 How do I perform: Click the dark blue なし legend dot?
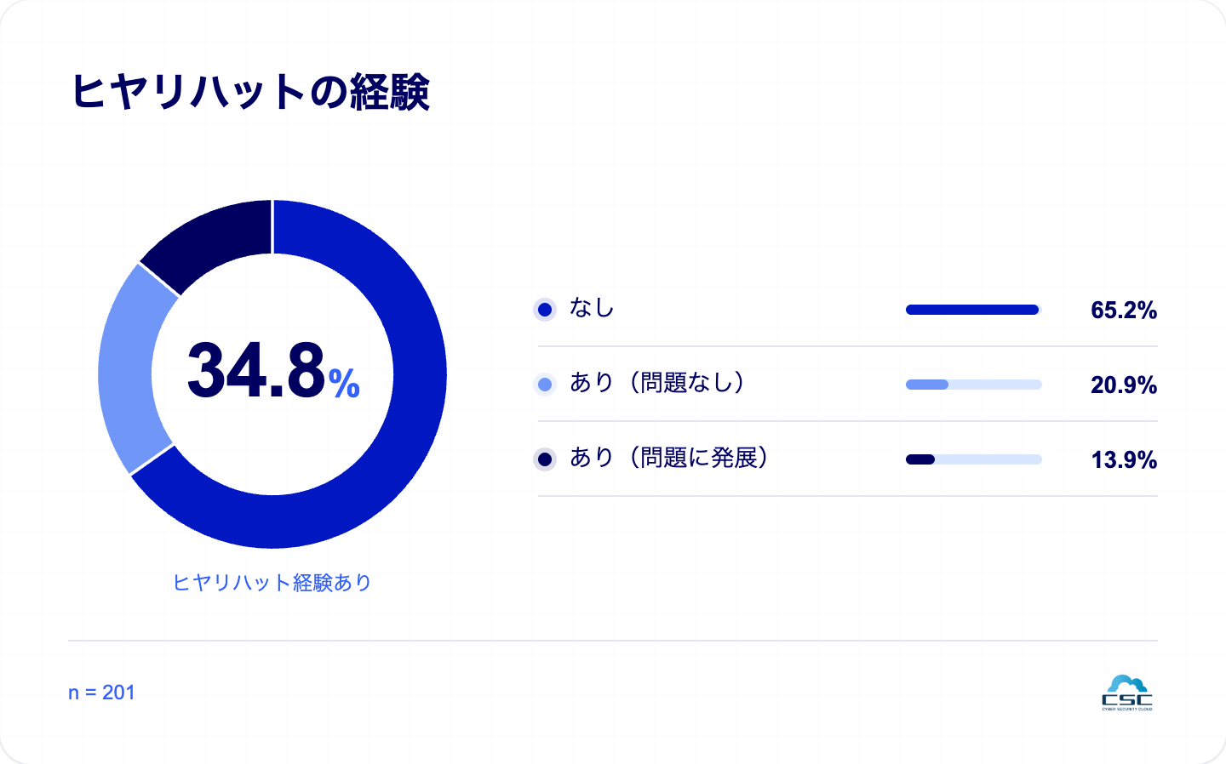coord(545,310)
